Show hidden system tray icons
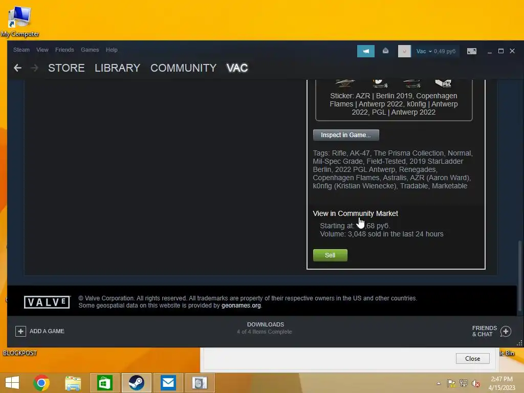 439,383
